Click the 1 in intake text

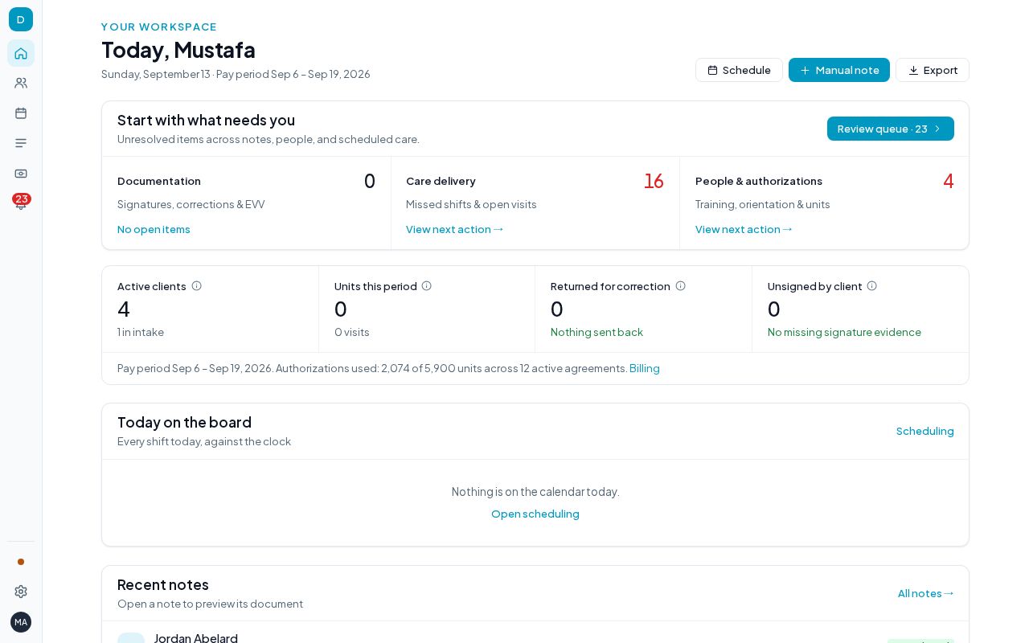click(141, 332)
